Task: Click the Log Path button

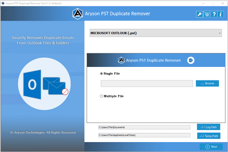Action: point(209,127)
